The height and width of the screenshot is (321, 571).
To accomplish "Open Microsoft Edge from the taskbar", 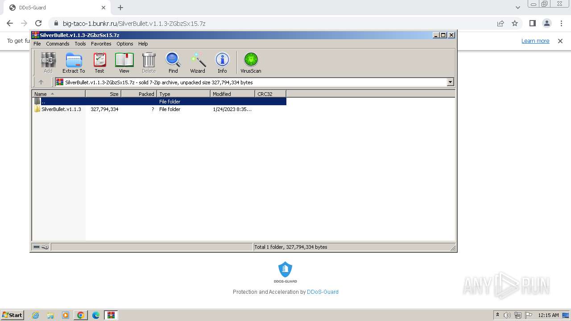I will (96, 315).
